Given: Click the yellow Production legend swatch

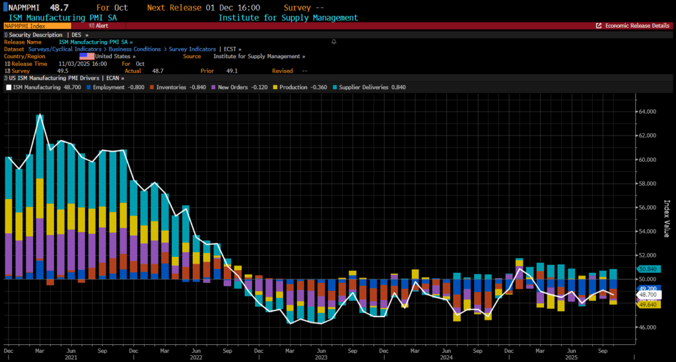Looking at the screenshot, I should point(275,87).
